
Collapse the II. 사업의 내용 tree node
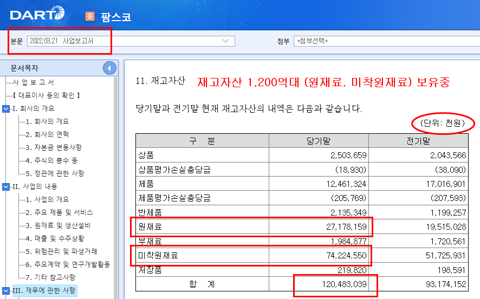point(6,186)
